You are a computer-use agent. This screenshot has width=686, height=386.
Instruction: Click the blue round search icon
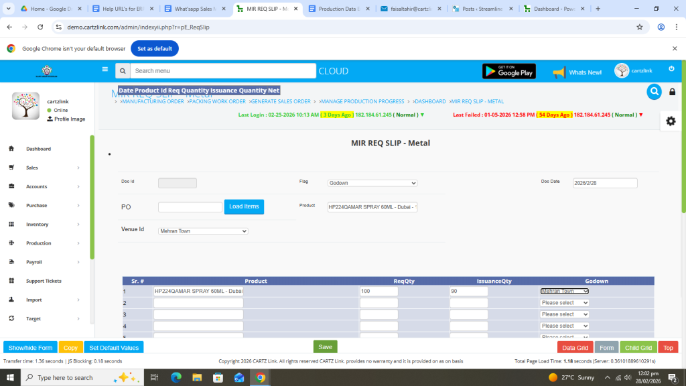coord(654,92)
